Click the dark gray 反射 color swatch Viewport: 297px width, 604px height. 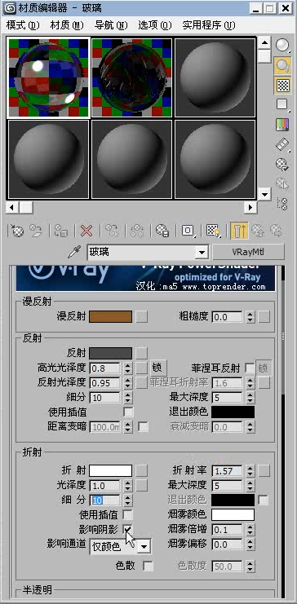pos(111,353)
